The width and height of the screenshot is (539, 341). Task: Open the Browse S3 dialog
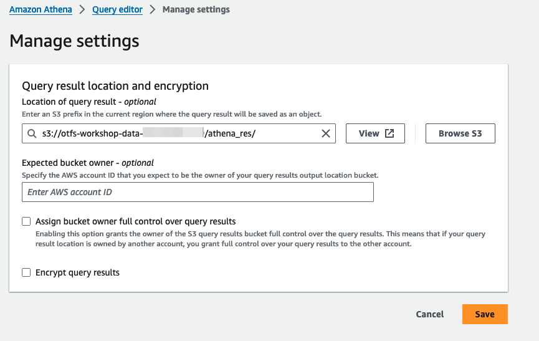pyautogui.click(x=460, y=133)
